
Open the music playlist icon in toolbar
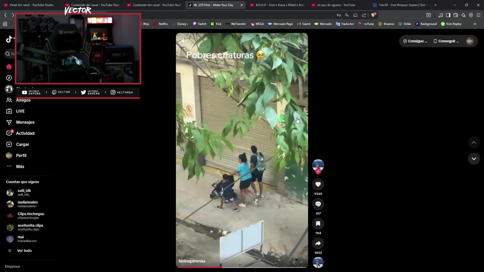441,15
